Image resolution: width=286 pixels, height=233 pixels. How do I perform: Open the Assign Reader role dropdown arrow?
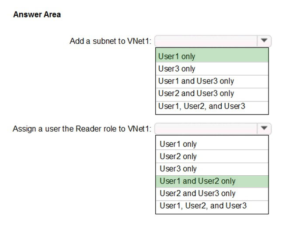[x=264, y=129]
